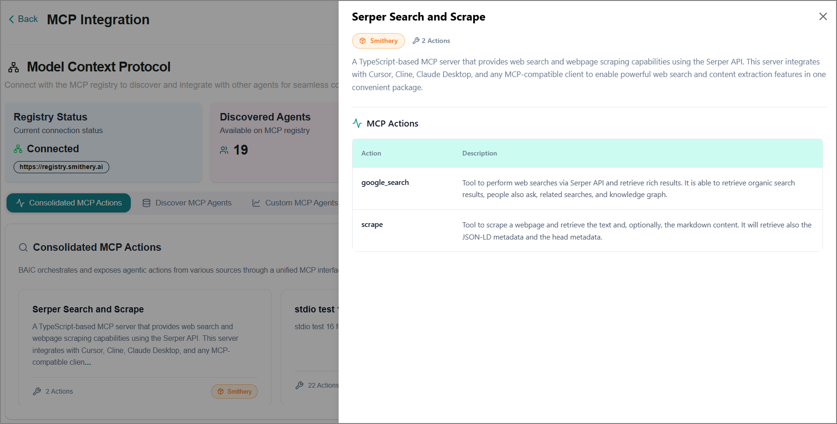
Task: Open the stdio test card
Action: [310, 347]
